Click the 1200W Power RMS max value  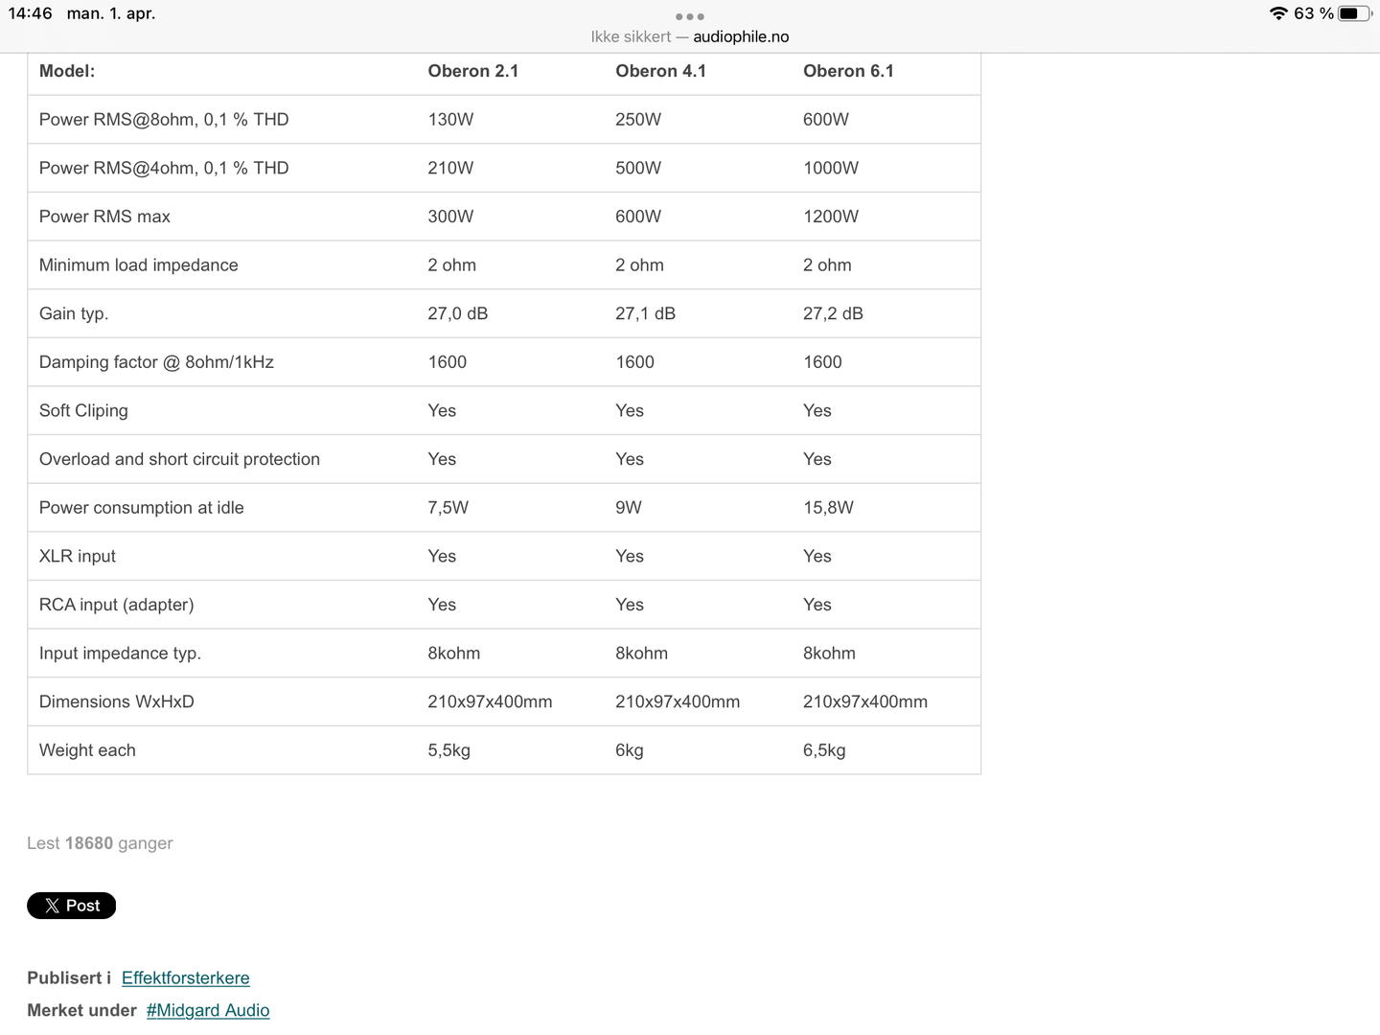830,217
